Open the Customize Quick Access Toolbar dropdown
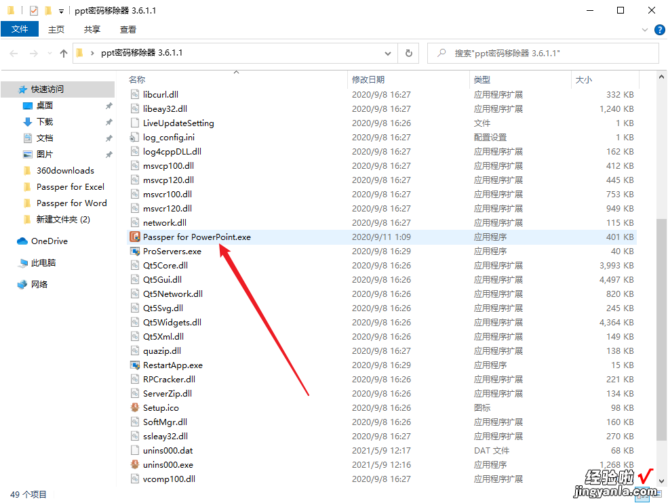The width and height of the screenshot is (668, 503). [61, 12]
